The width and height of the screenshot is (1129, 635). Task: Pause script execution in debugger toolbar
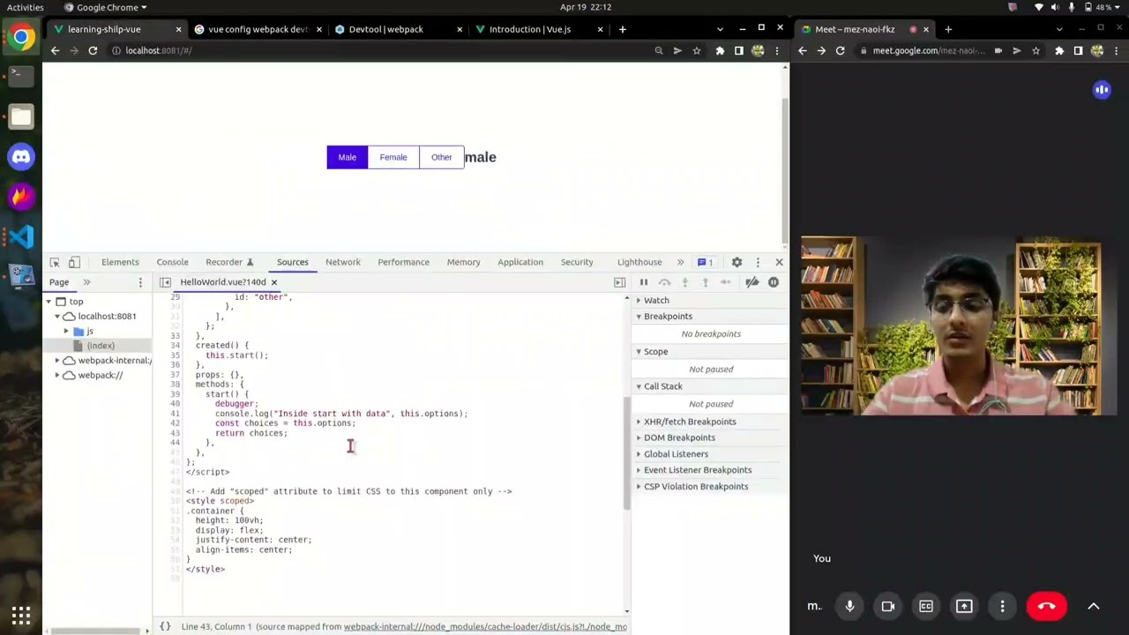643,282
